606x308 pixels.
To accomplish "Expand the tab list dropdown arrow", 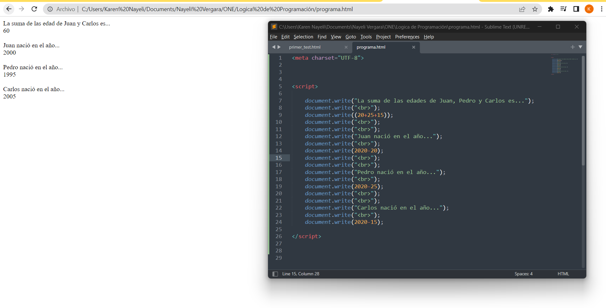I will pos(580,47).
